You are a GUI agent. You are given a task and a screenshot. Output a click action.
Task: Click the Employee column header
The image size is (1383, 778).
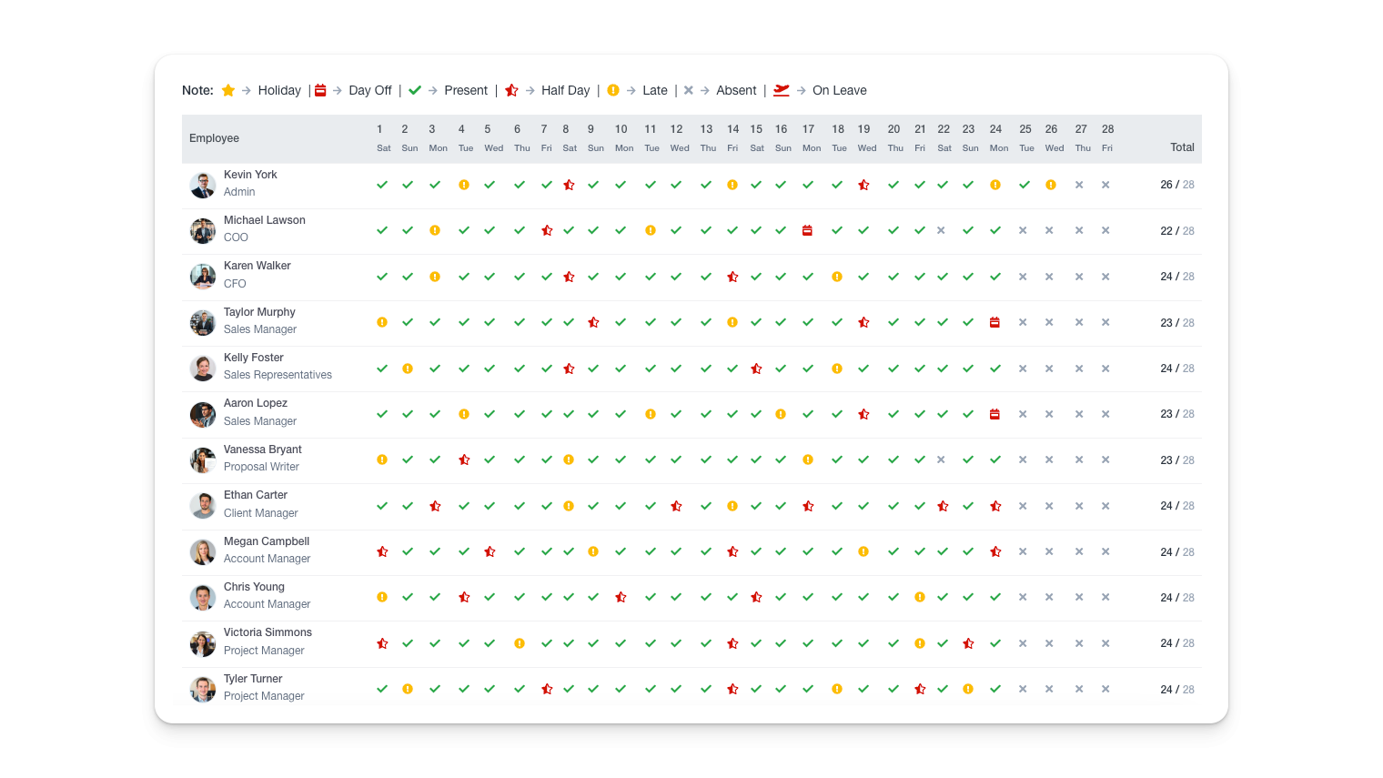(x=214, y=138)
